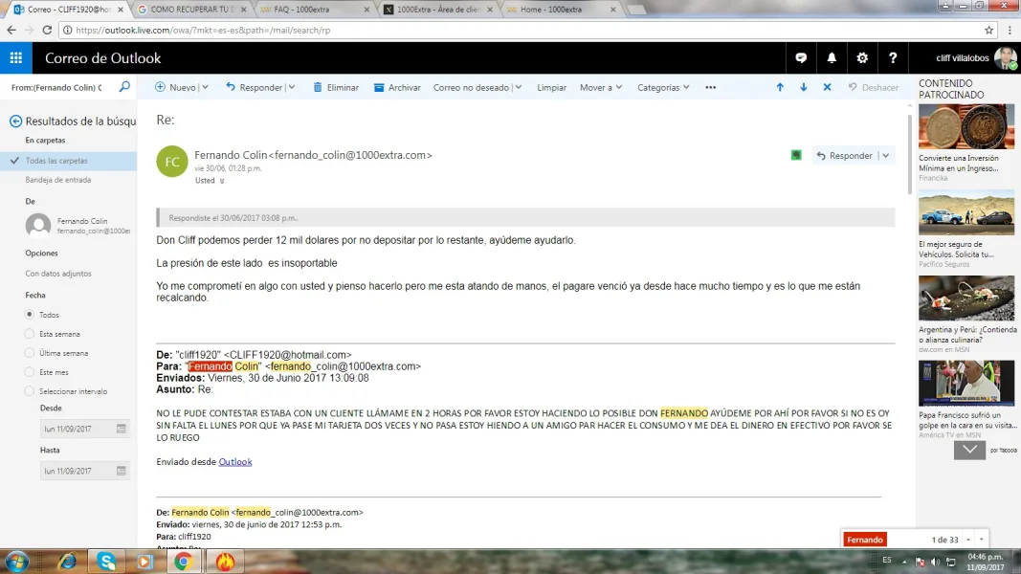Open the notifications bell
This screenshot has width=1021, height=574.
832,58
